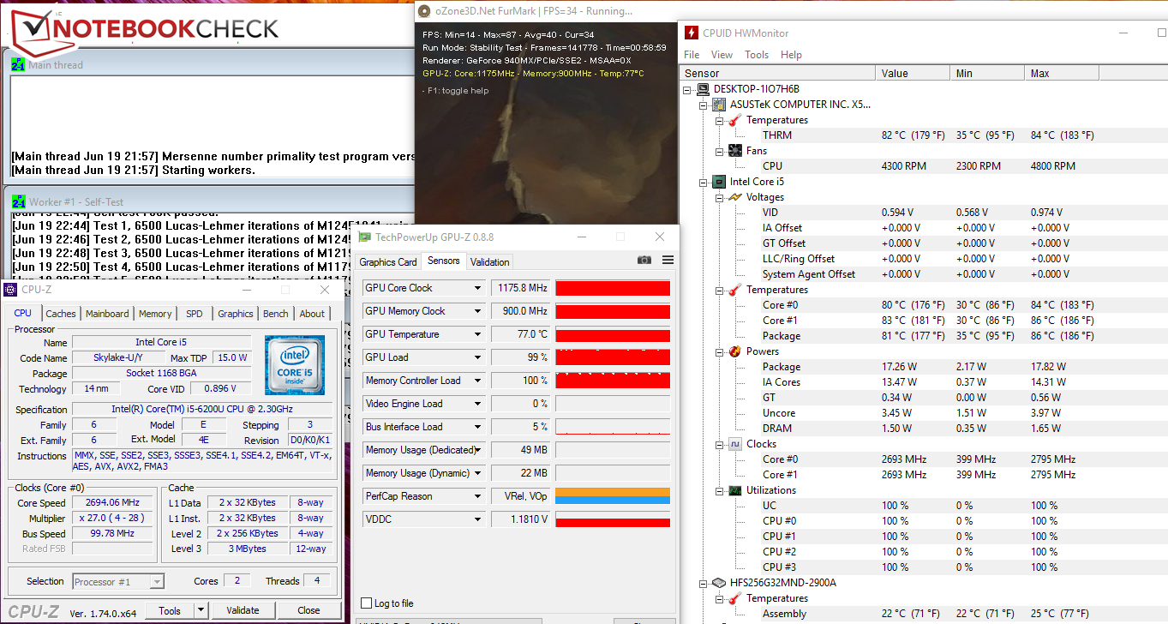Click the thermometer icon under the ASUSTeK node
Image resolution: width=1168 pixels, height=624 pixels.
click(735, 120)
